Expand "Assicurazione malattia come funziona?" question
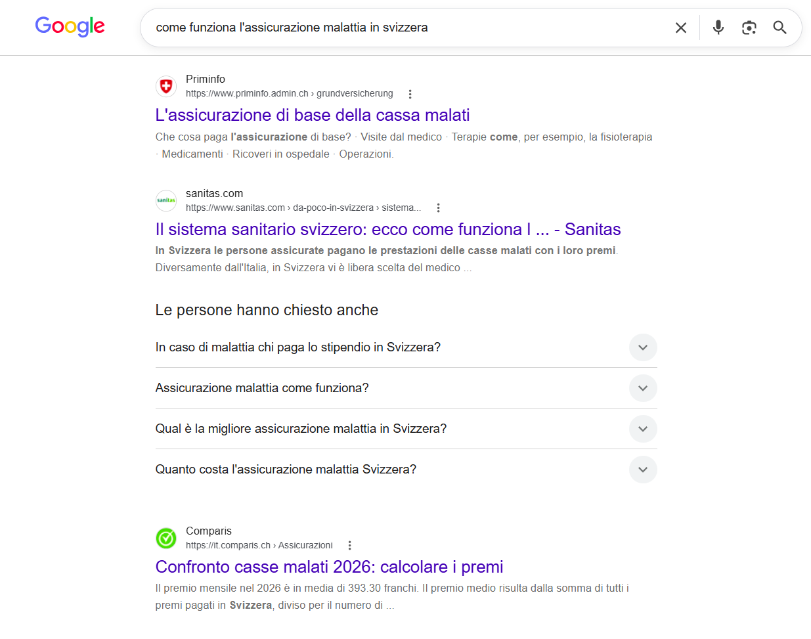 406,388
